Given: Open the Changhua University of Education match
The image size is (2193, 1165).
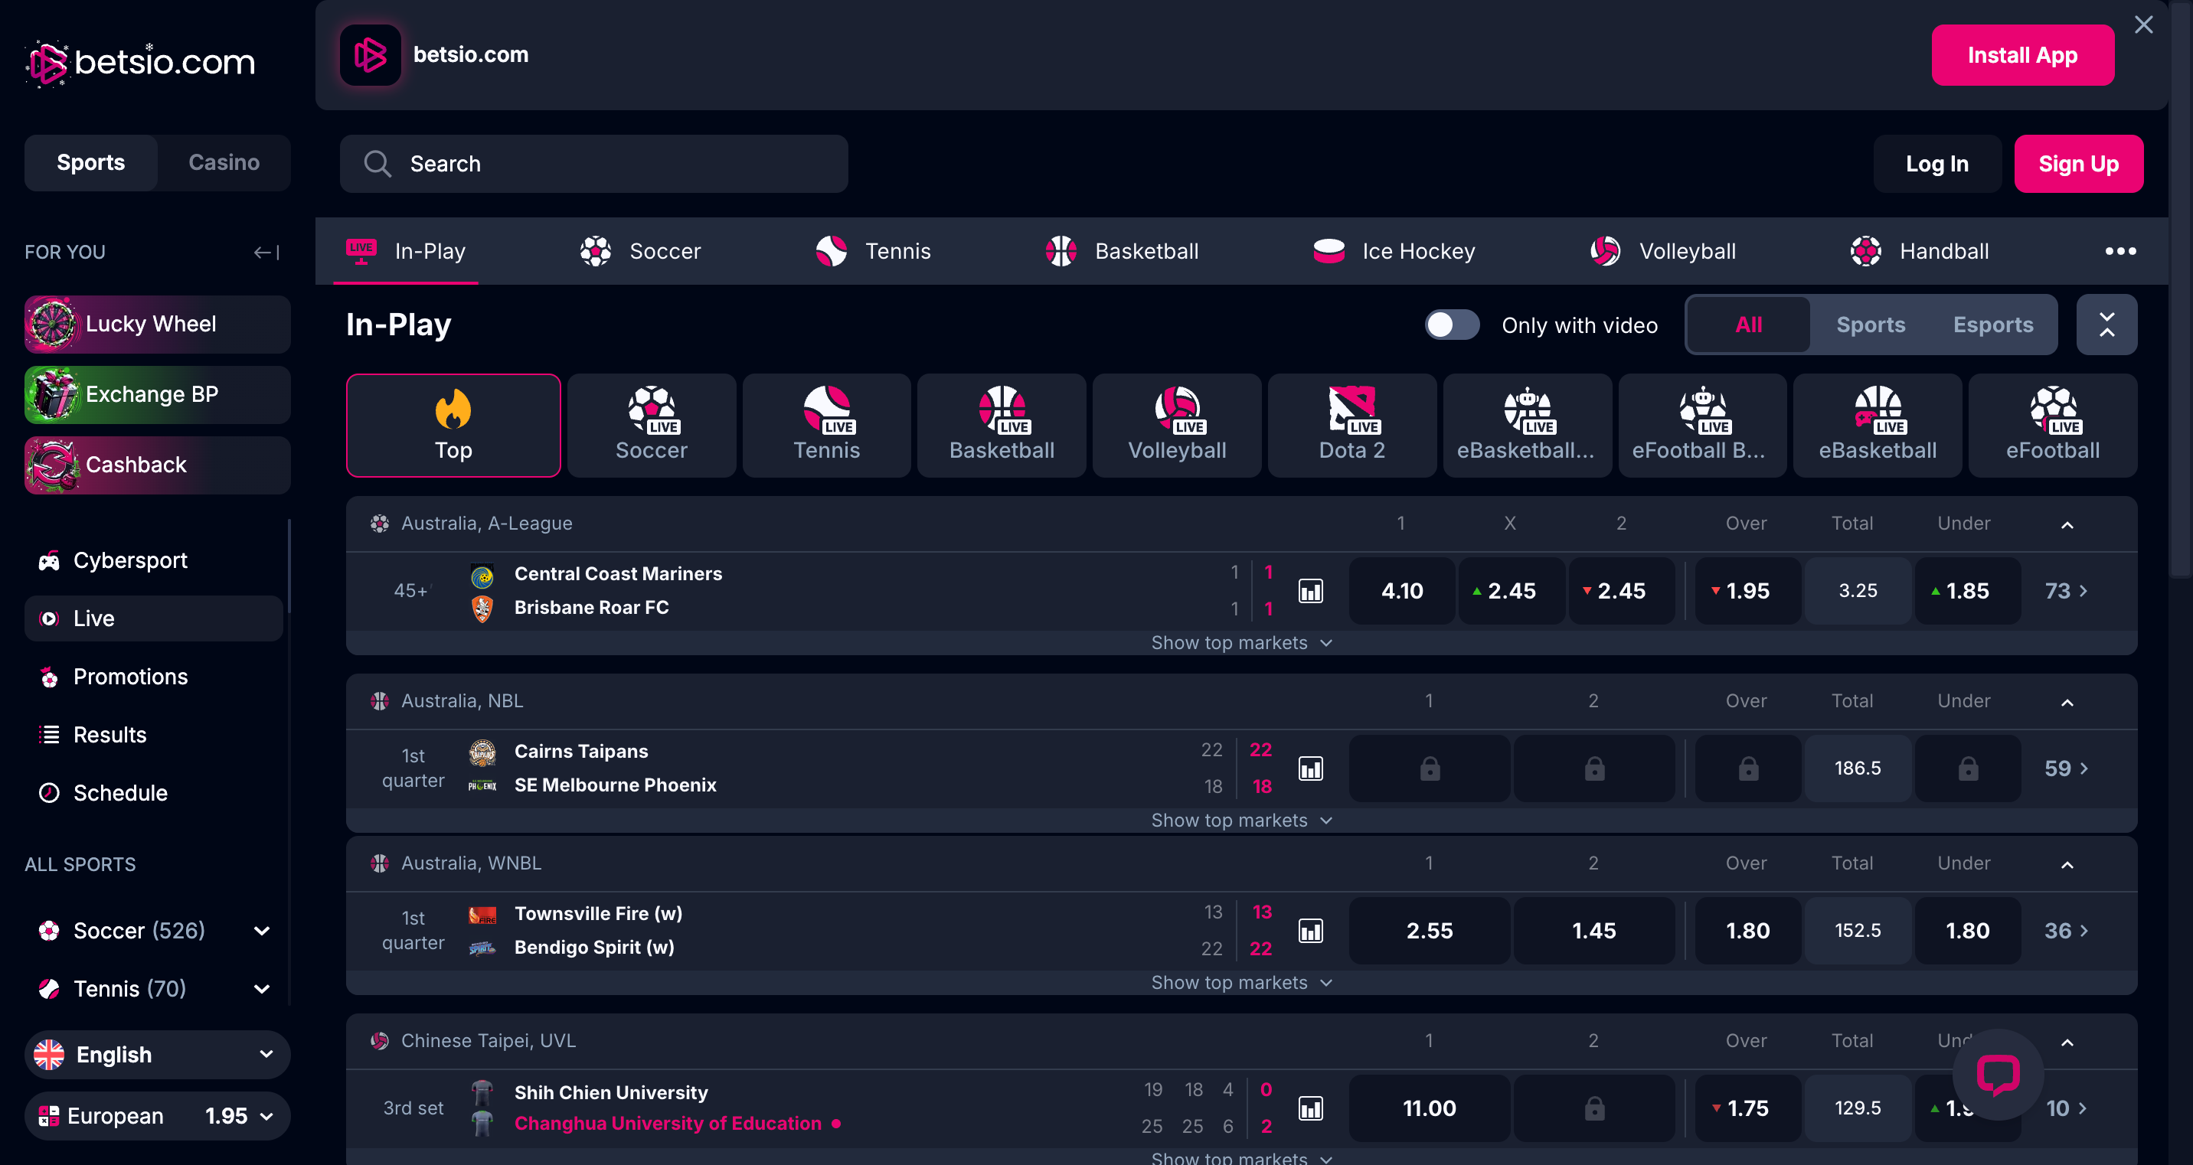Looking at the screenshot, I should coord(668,1124).
